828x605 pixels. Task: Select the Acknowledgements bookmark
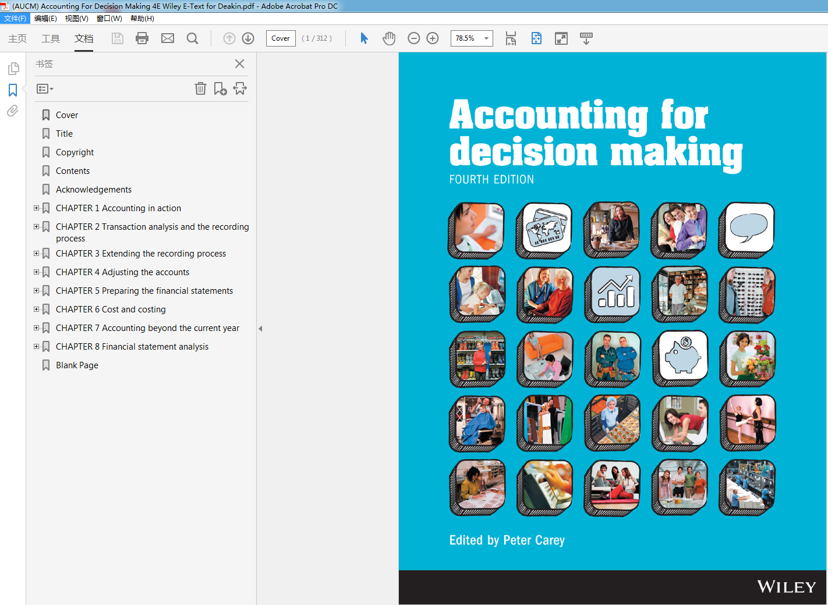pyautogui.click(x=94, y=190)
